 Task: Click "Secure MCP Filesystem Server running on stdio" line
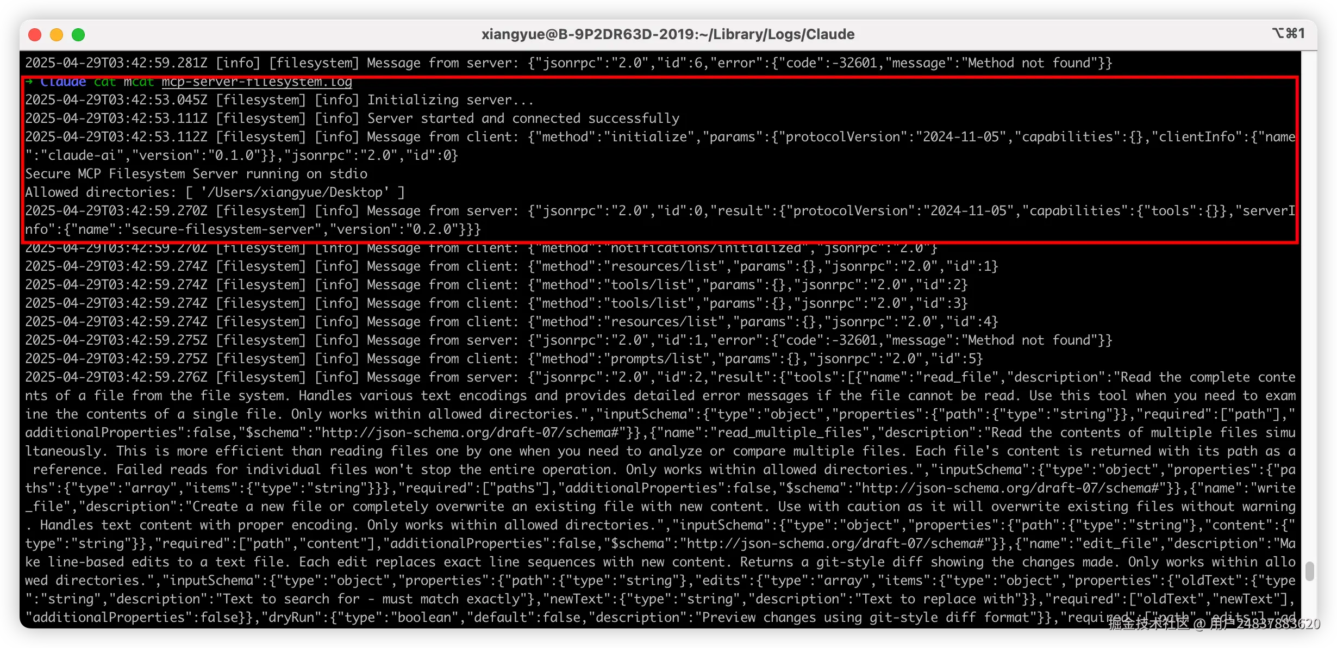(196, 174)
